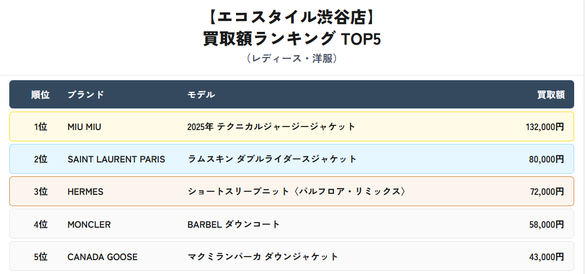Click the 順位 column header
Image resolution: width=585 pixels, height=274 pixels.
pyautogui.click(x=40, y=95)
